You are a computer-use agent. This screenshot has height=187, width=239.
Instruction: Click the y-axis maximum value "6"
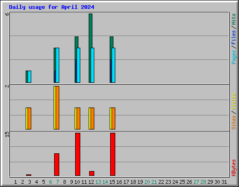[7, 14]
